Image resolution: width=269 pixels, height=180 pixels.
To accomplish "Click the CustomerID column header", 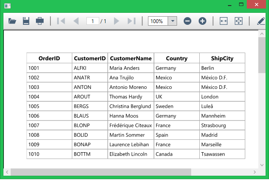I will pos(90,58).
